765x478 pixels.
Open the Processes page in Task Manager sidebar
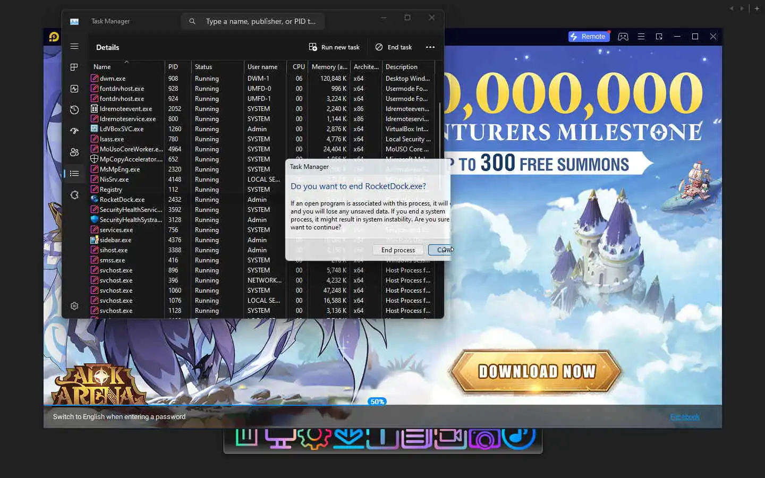(x=74, y=67)
